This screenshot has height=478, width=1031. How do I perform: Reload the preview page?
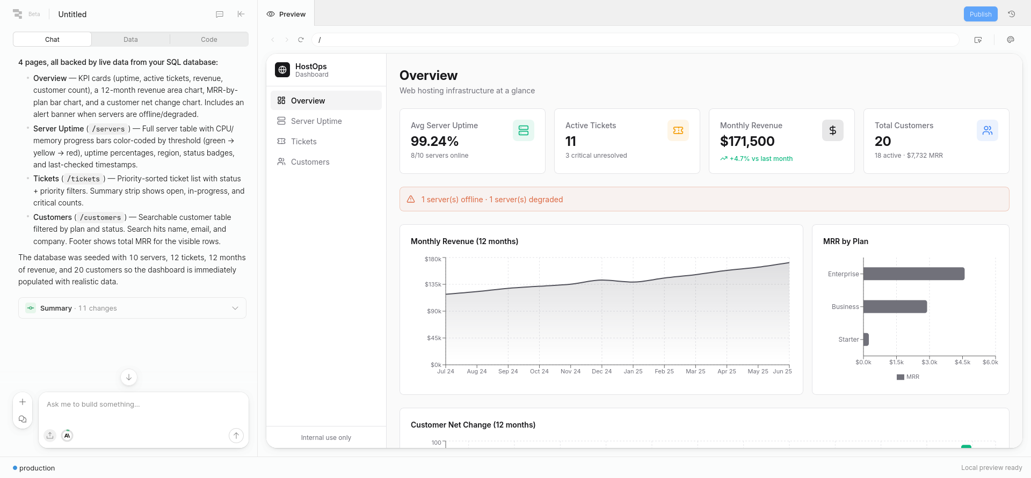pyautogui.click(x=301, y=40)
